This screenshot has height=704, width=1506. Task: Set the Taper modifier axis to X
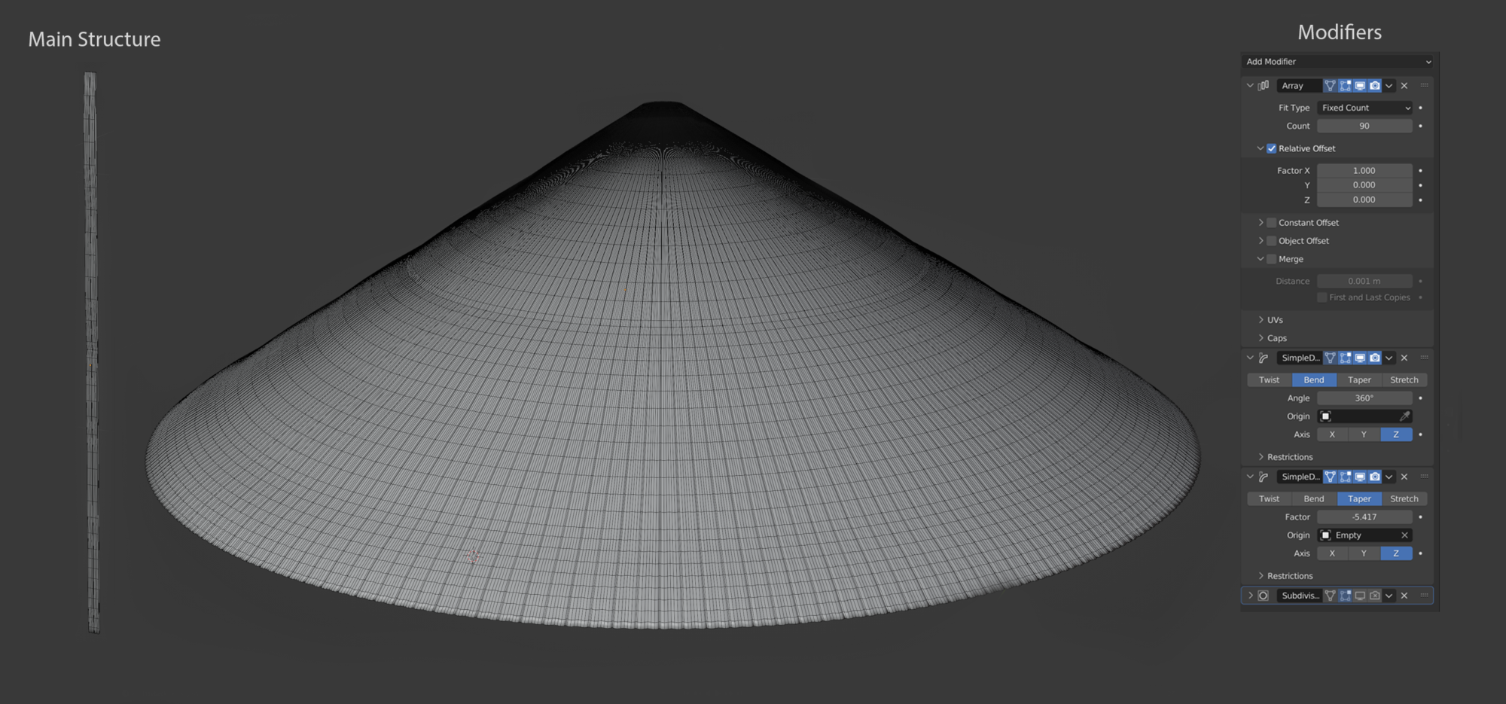[1332, 553]
